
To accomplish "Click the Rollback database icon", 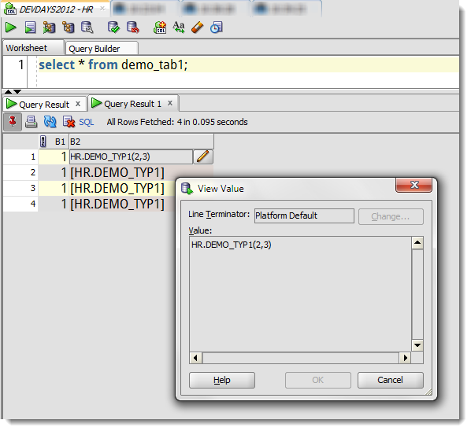I will (133, 28).
